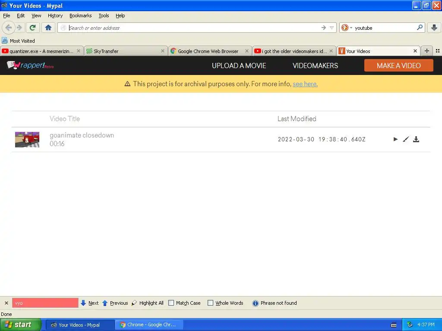Viewport: 442px width, 331px height.
Task: Click the Video Title column header
Action: coord(65,119)
